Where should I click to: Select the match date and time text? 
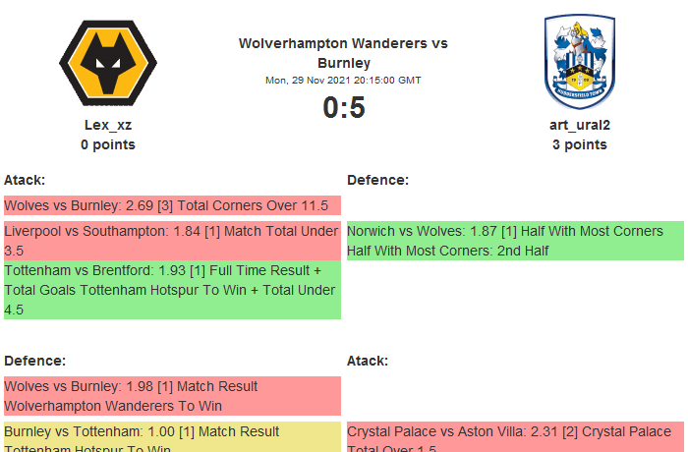click(x=343, y=81)
